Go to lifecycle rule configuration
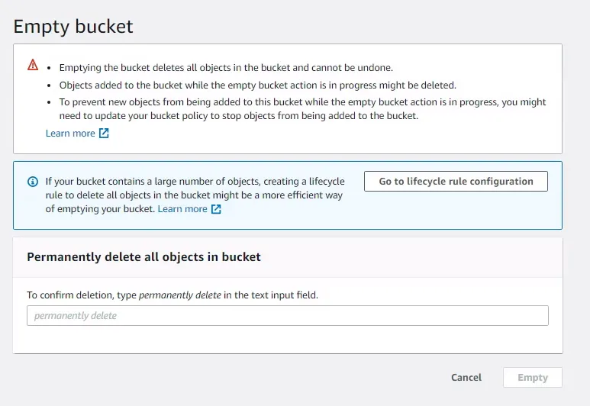Image resolution: width=590 pixels, height=406 pixels. point(456,182)
